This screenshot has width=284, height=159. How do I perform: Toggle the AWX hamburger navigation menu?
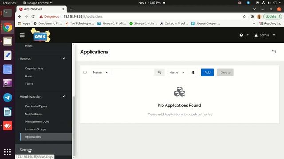click(x=23, y=35)
